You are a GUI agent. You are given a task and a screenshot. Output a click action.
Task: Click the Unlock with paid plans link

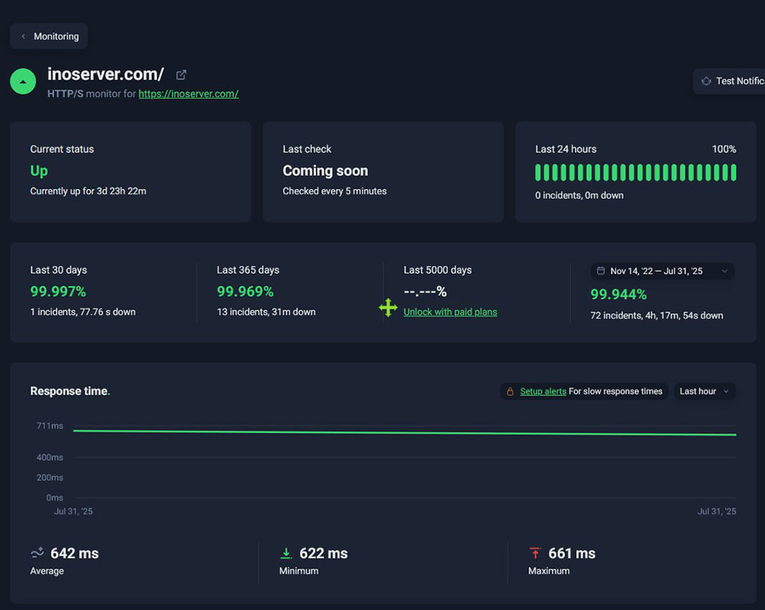[450, 312]
